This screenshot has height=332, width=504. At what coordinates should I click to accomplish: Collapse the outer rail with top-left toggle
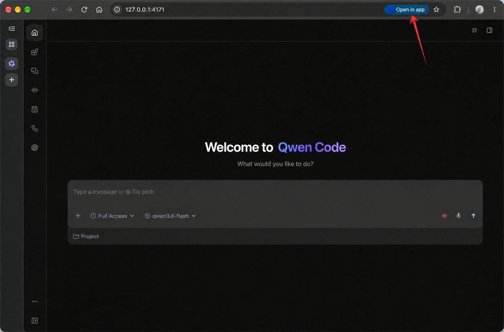click(12, 29)
